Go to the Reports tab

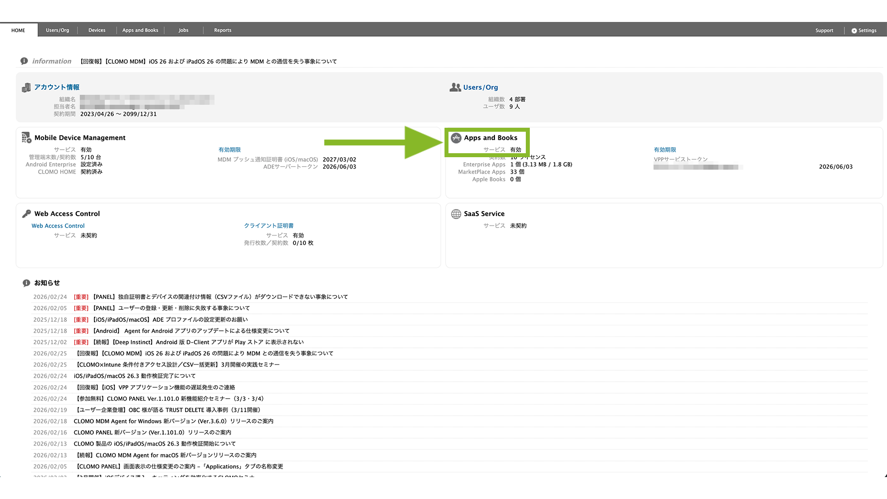pyautogui.click(x=222, y=30)
